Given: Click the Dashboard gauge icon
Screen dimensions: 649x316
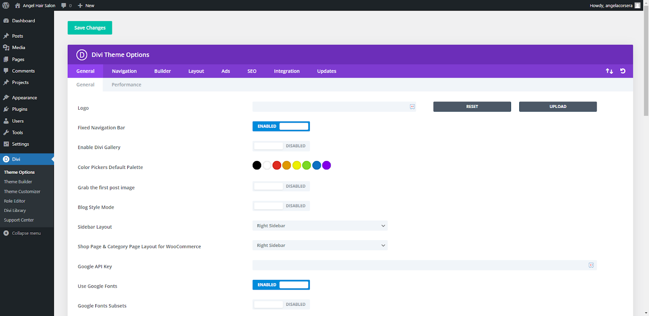Looking at the screenshot, I should 6,21.
